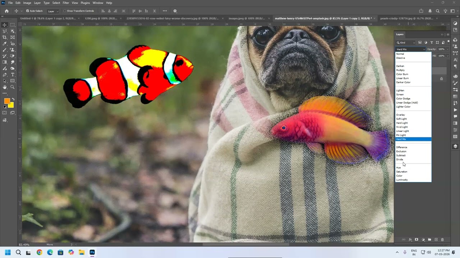Open the Character panel icon
The image size is (460, 258).
(x=455, y=60)
